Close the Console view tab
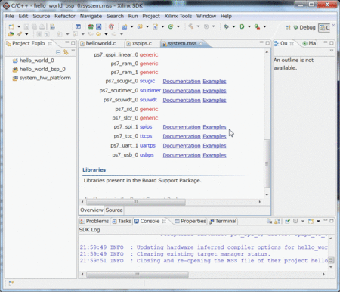 click(164, 221)
